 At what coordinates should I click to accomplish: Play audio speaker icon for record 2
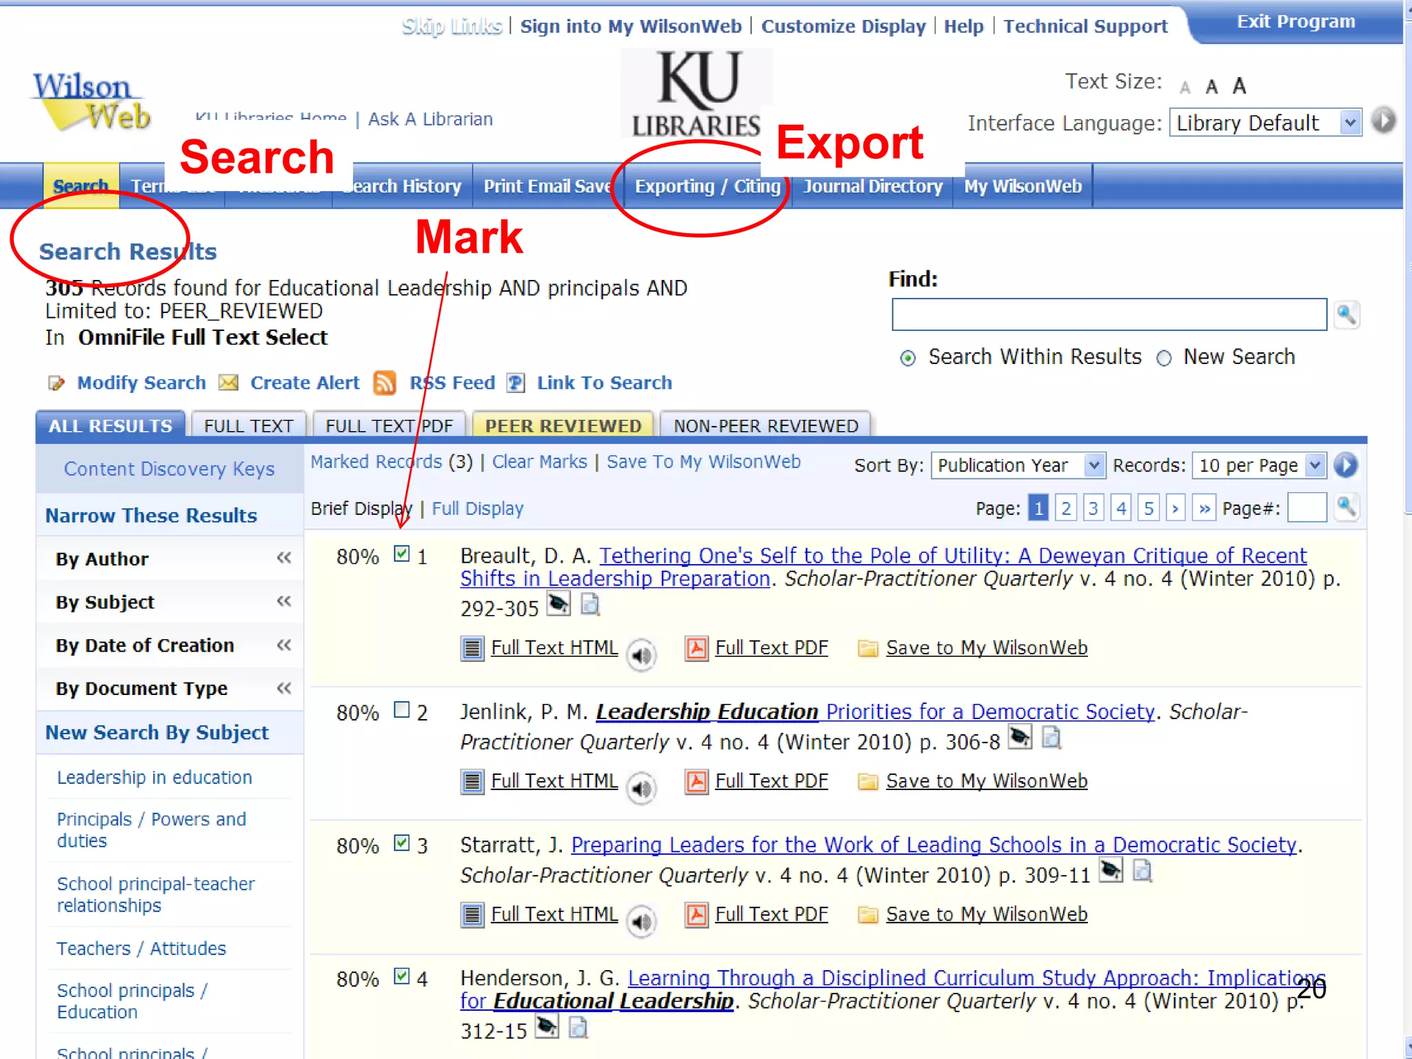click(x=641, y=787)
